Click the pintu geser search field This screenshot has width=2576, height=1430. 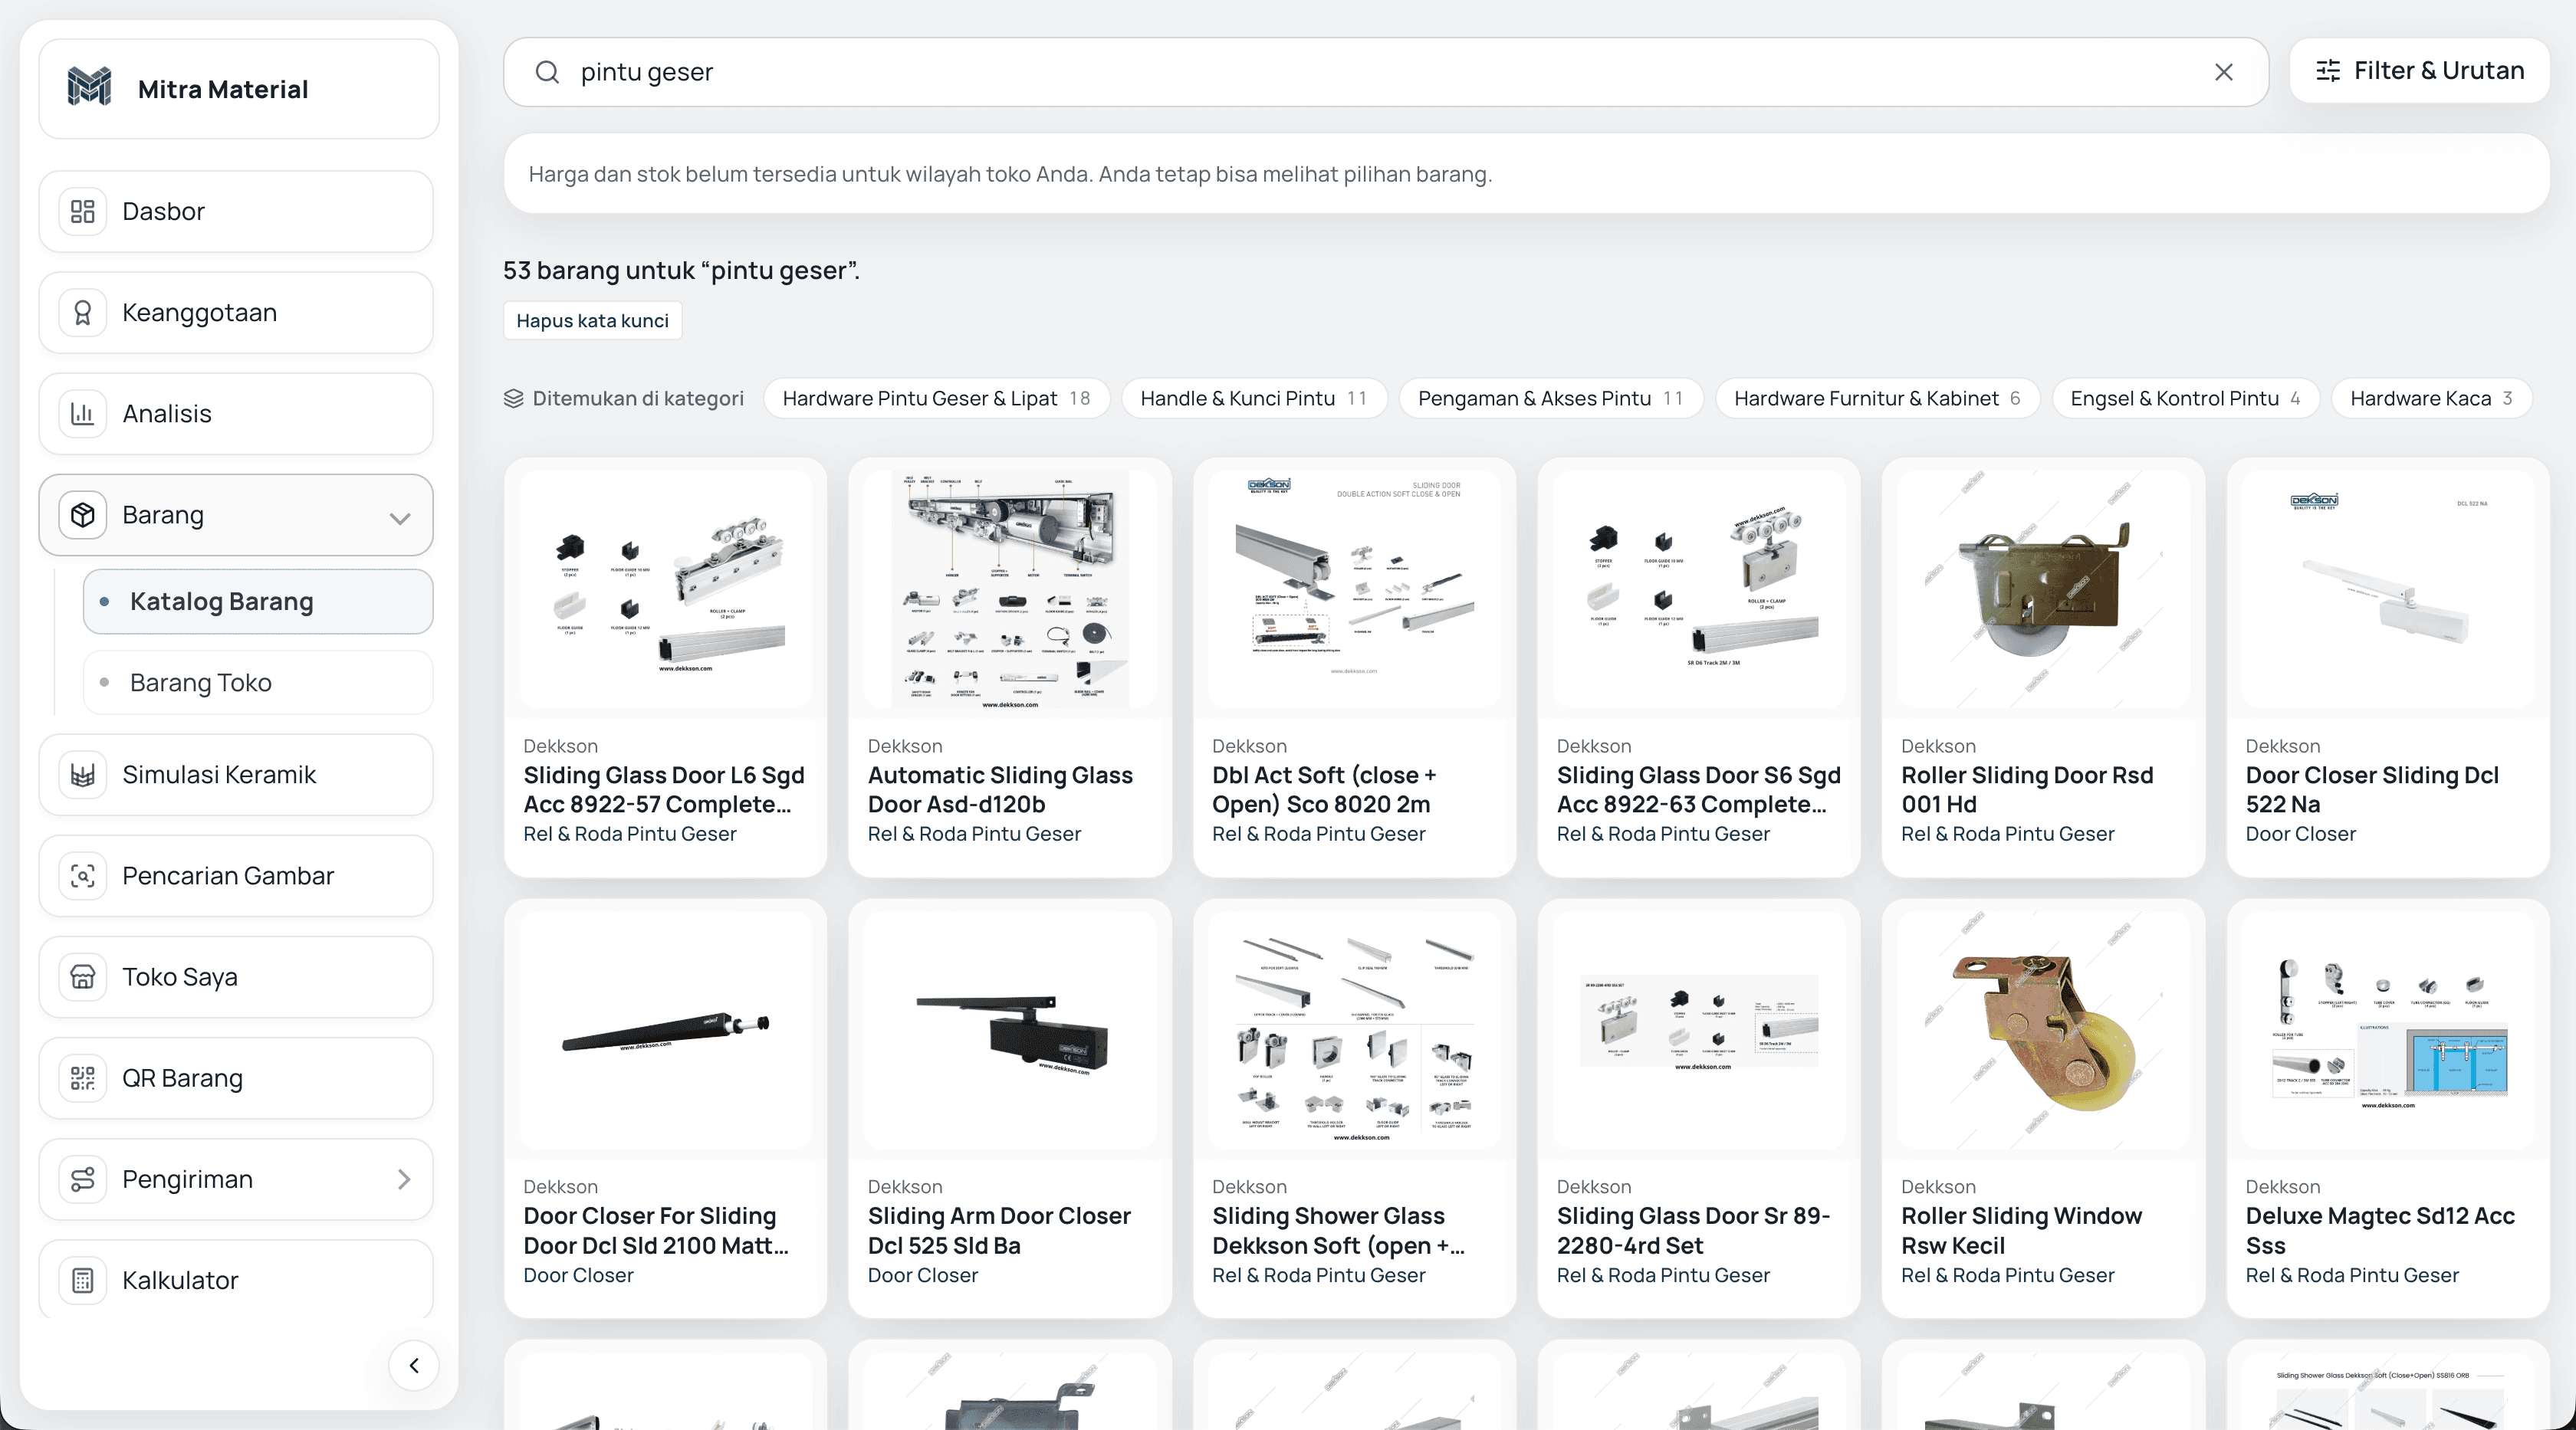tap(1385, 72)
